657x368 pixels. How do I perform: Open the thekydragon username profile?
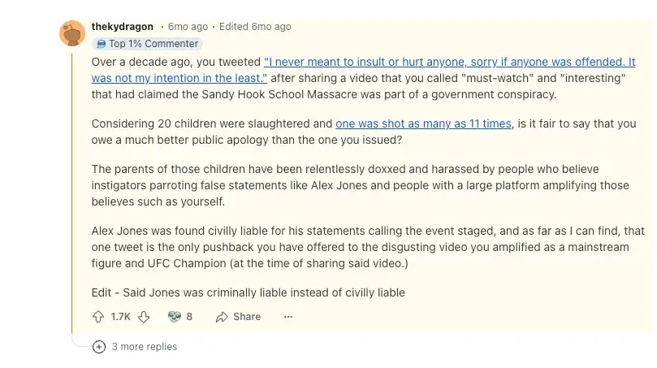pyautogui.click(x=123, y=27)
